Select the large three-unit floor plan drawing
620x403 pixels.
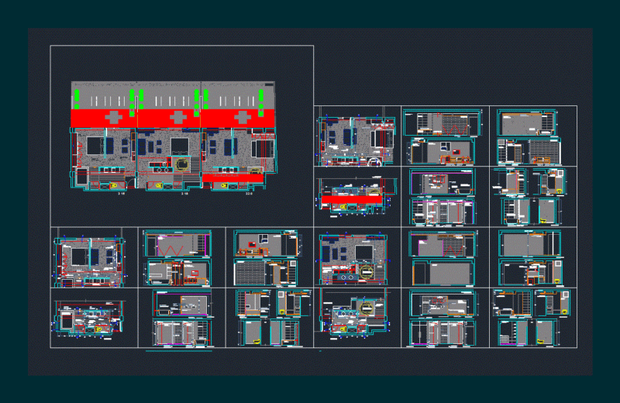(x=174, y=136)
